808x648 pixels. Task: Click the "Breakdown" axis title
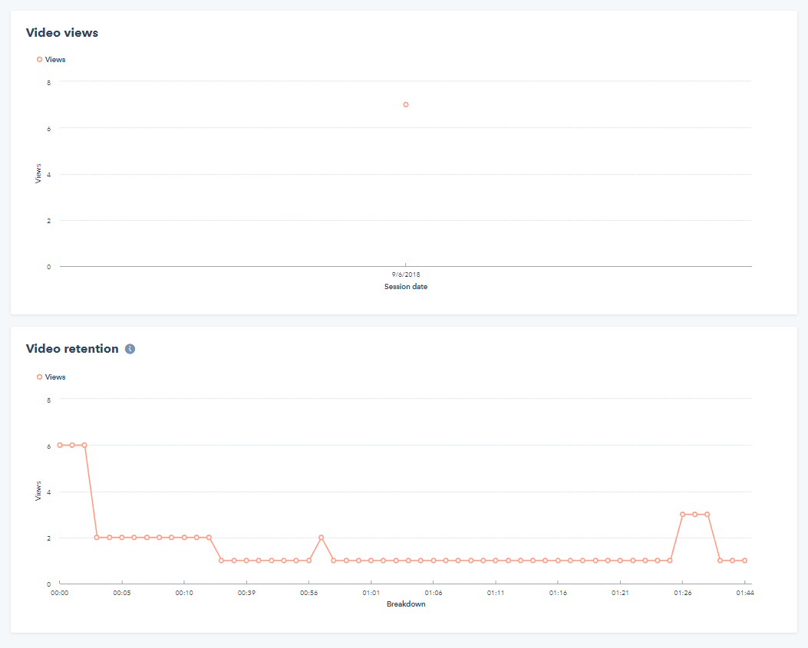[x=406, y=604]
